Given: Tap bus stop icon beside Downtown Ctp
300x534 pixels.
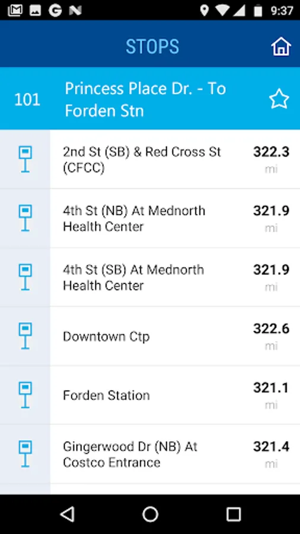Looking at the screenshot, I should tap(25, 336).
